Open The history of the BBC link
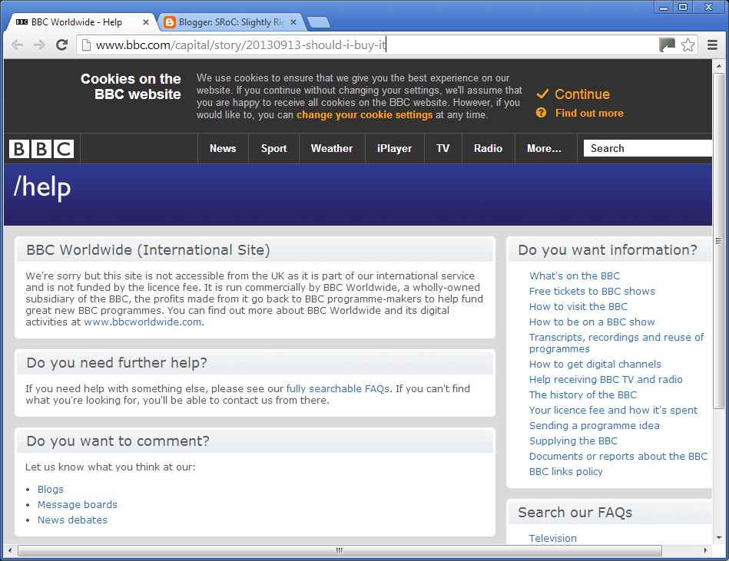Image resolution: width=729 pixels, height=561 pixels. [x=583, y=394]
